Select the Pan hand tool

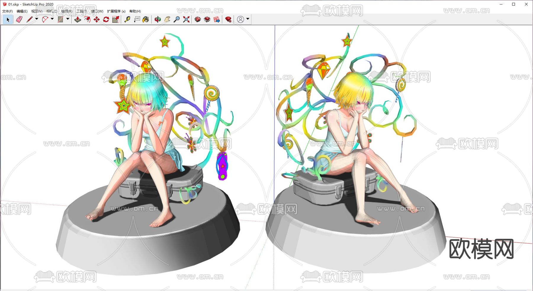pos(167,20)
